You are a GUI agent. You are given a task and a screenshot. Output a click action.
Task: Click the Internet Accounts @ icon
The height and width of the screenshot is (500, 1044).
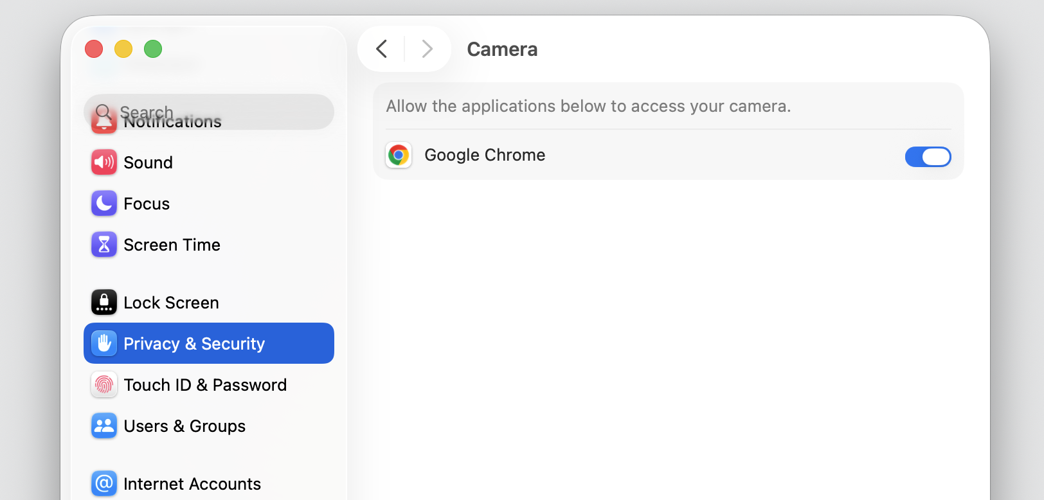(x=104, y=484)
